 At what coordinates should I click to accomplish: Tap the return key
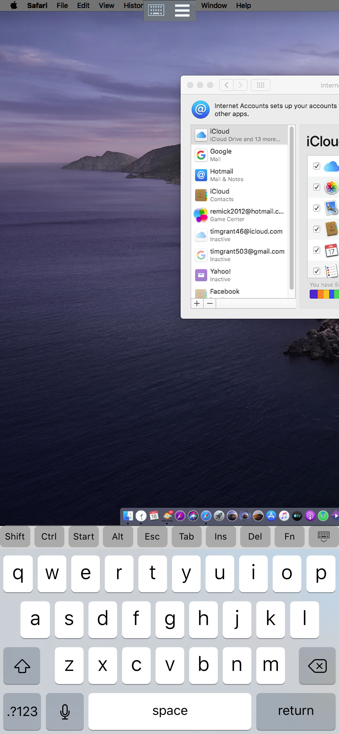point(296,712)
